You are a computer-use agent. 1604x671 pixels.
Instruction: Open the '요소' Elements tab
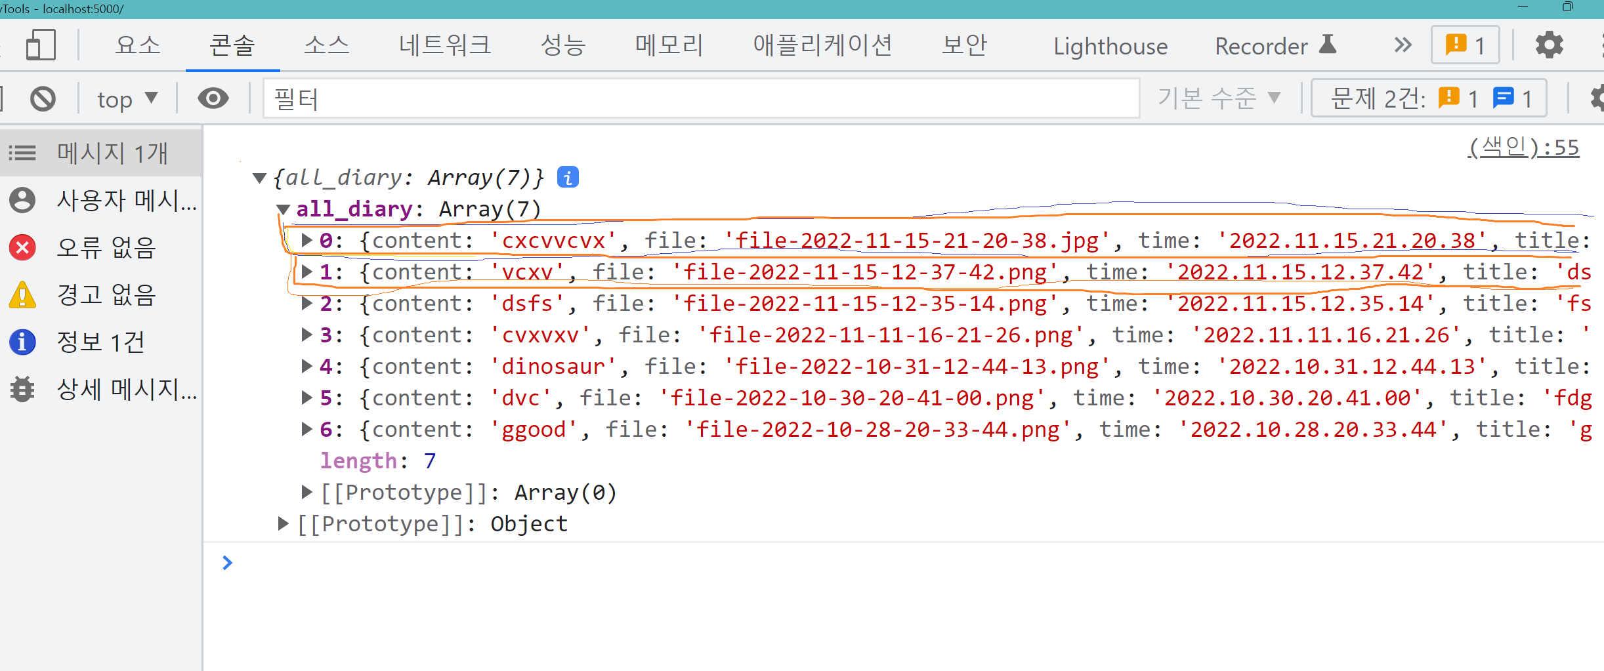pyautogui.click(x=138, y=45)
